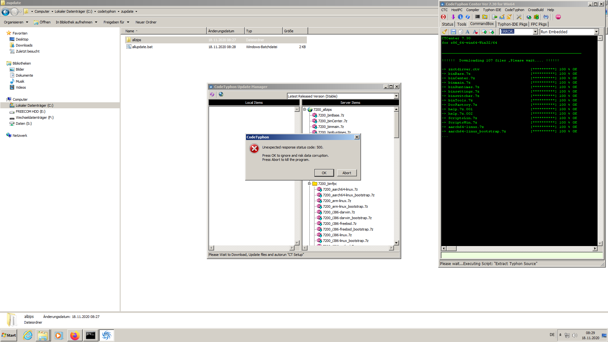Click the search-up magnifier icon in CommandBox
This screenshot has width=608, height=342.
[x=484, y=32]
